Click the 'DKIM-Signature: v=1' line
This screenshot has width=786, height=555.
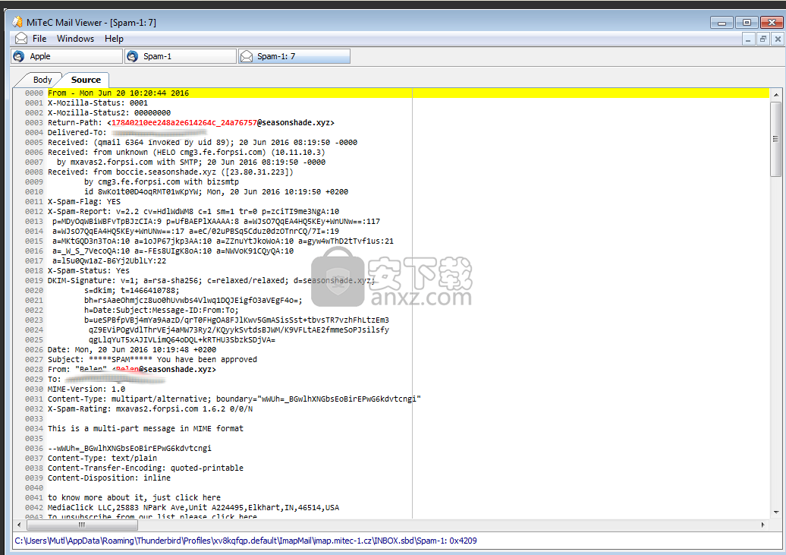click(x=212, y=280)
